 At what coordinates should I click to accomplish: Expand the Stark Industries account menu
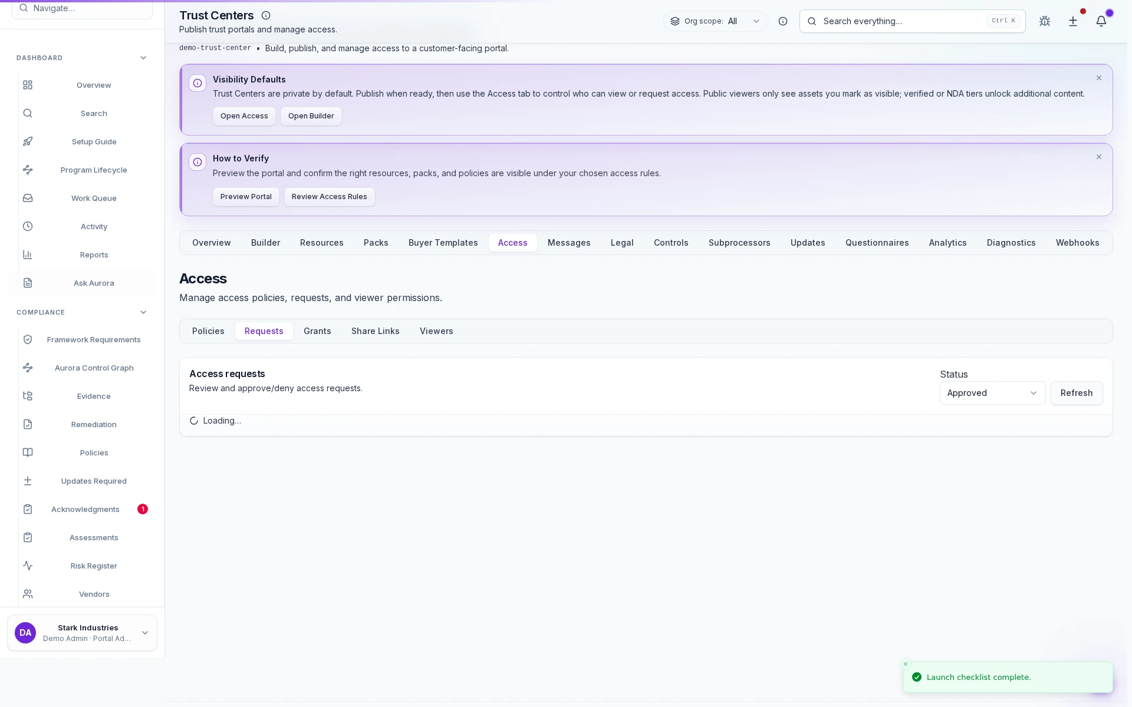pyautogui.click(x=144, y=632)
